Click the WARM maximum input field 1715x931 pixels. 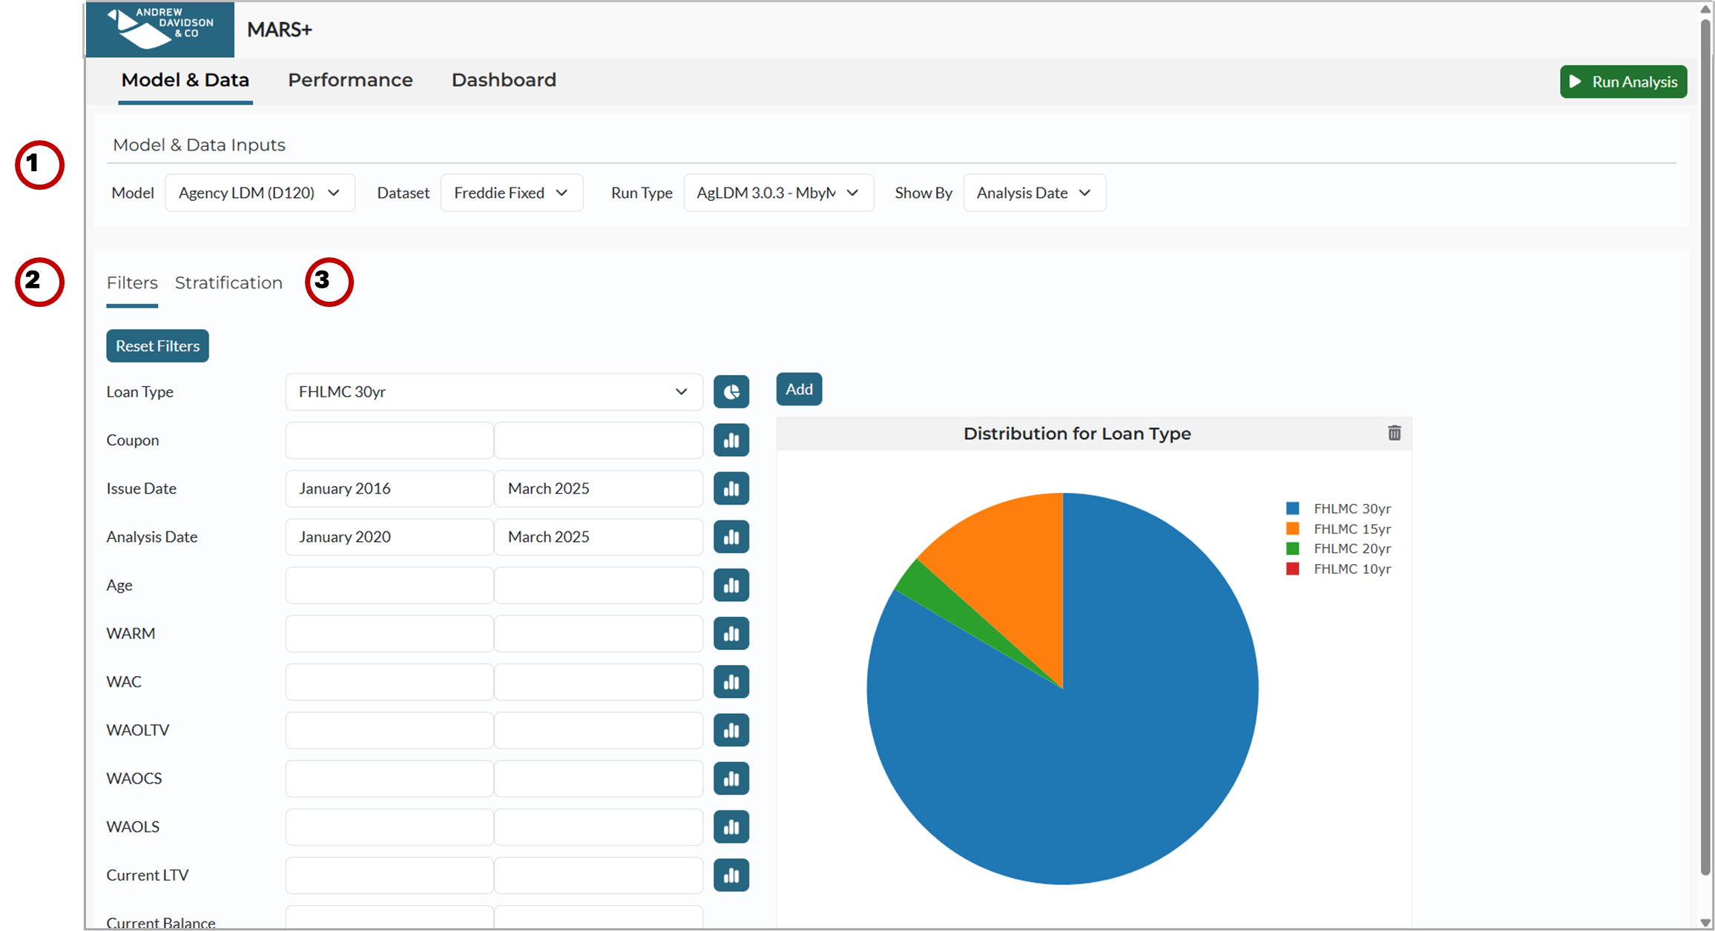pos(599,634)
